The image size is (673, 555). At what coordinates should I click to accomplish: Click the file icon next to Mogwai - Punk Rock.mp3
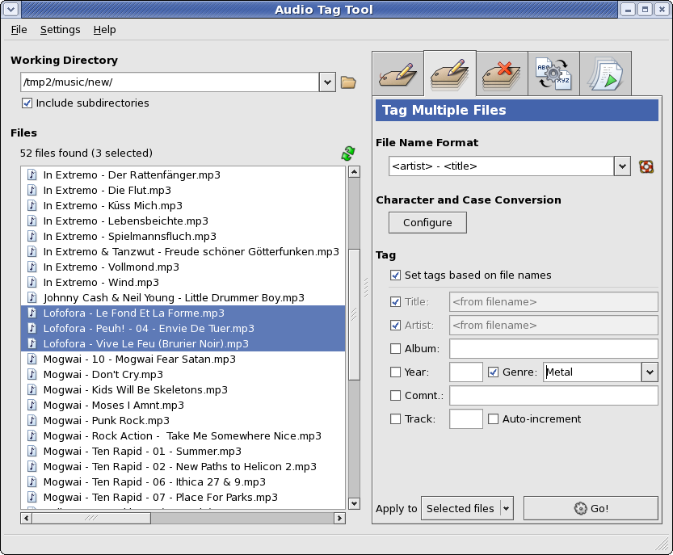click(32, 420)
